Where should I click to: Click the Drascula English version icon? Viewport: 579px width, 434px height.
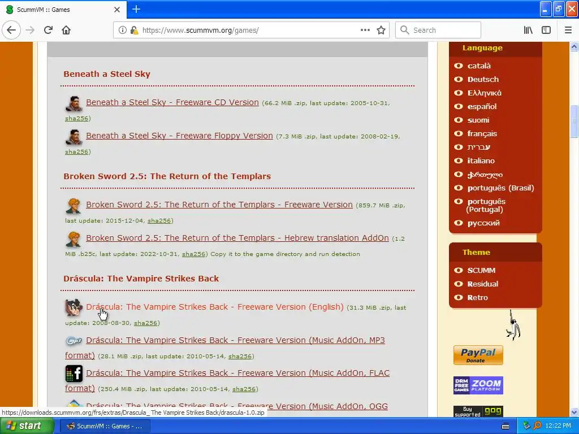[74, 307]
